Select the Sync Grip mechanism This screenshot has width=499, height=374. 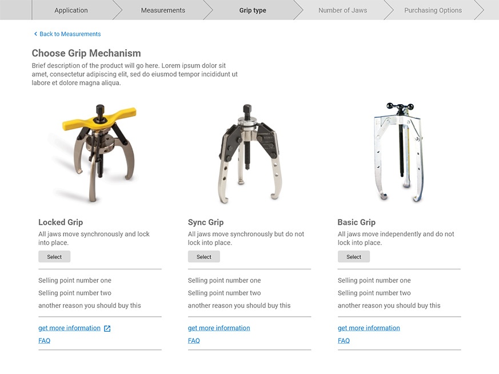pyautogui.click(x=204, y=256)
